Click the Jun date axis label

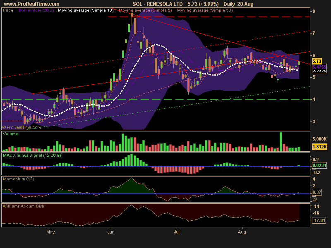(111, 232)
